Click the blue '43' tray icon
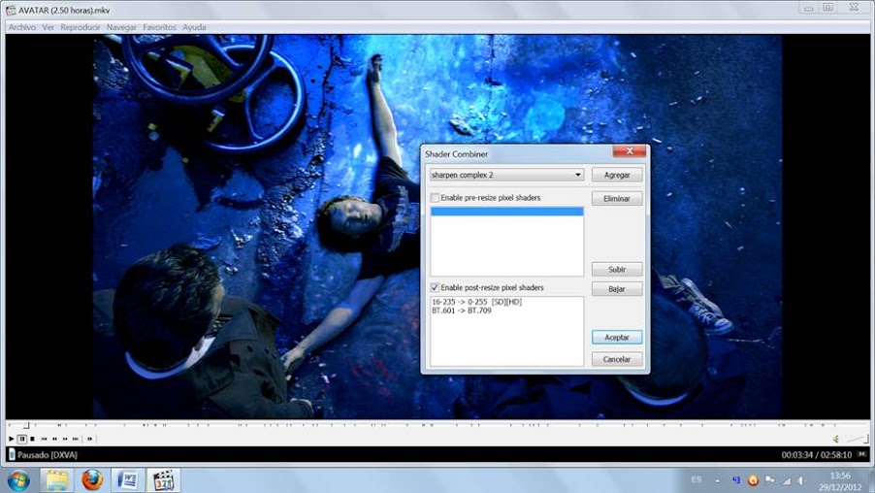This screenshot has height=493, width=875. pyautogui.click(x=736, y=480)
